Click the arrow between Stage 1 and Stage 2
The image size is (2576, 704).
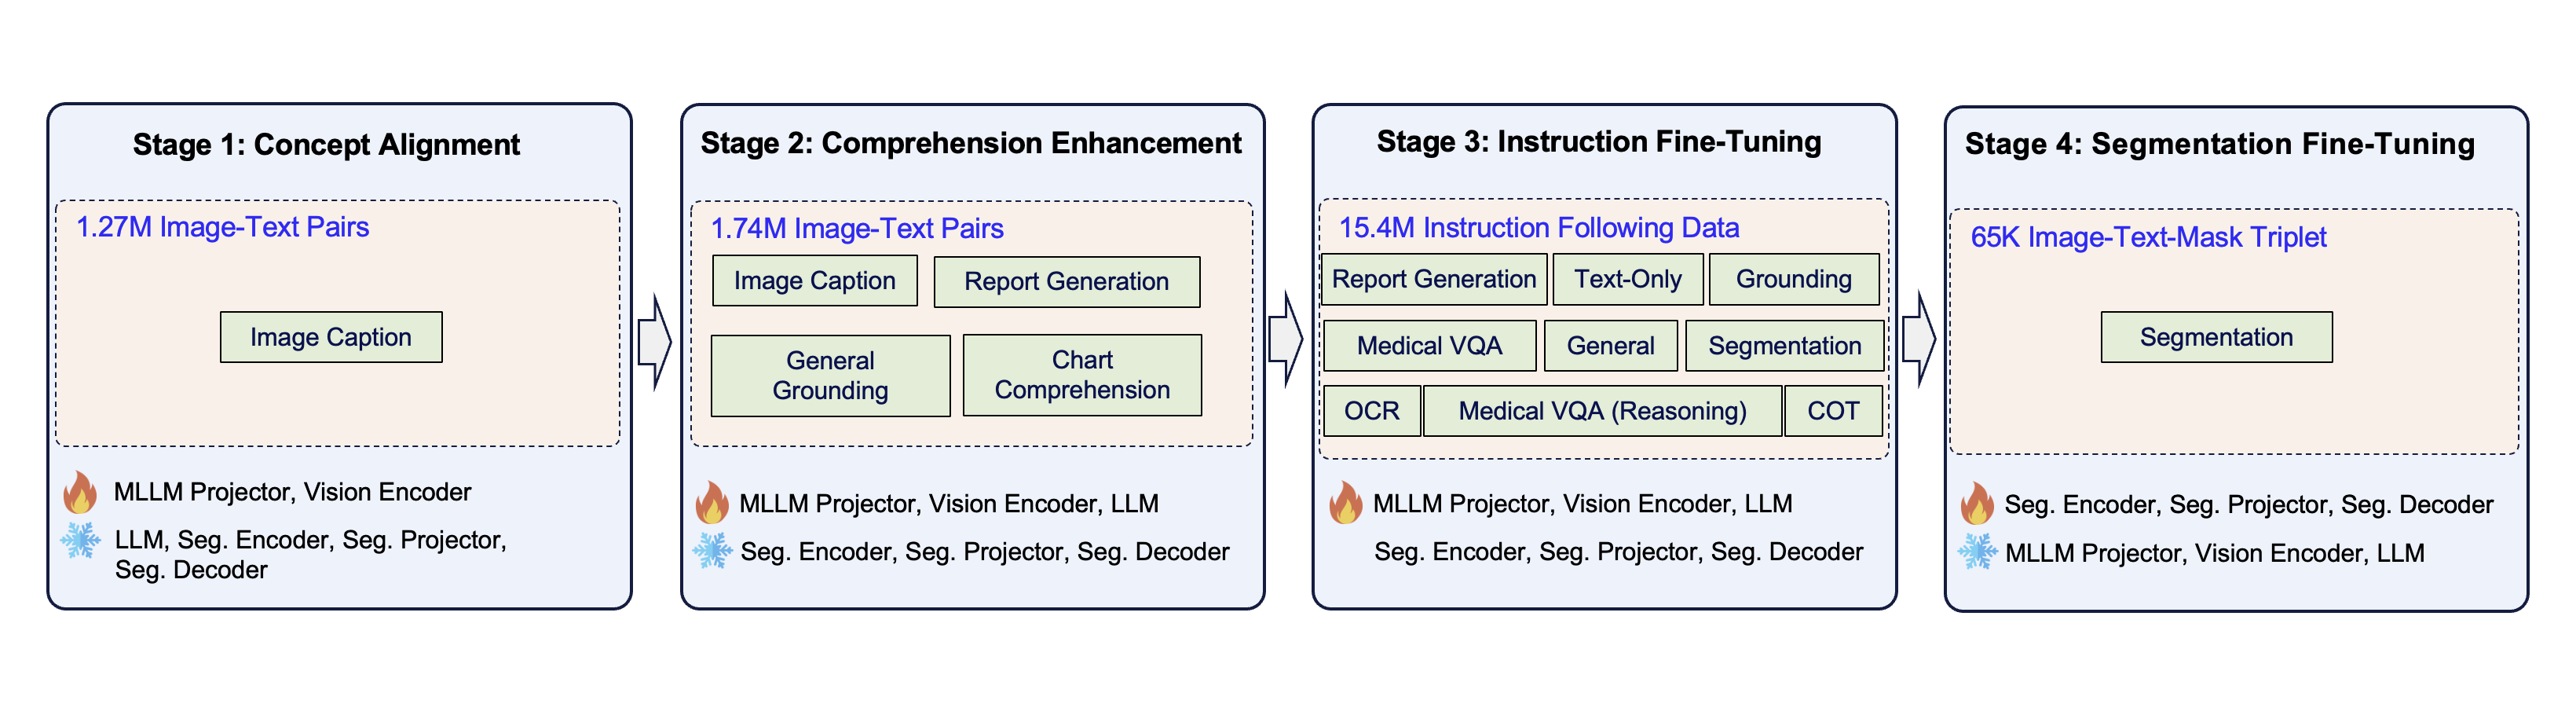point(654,341)
